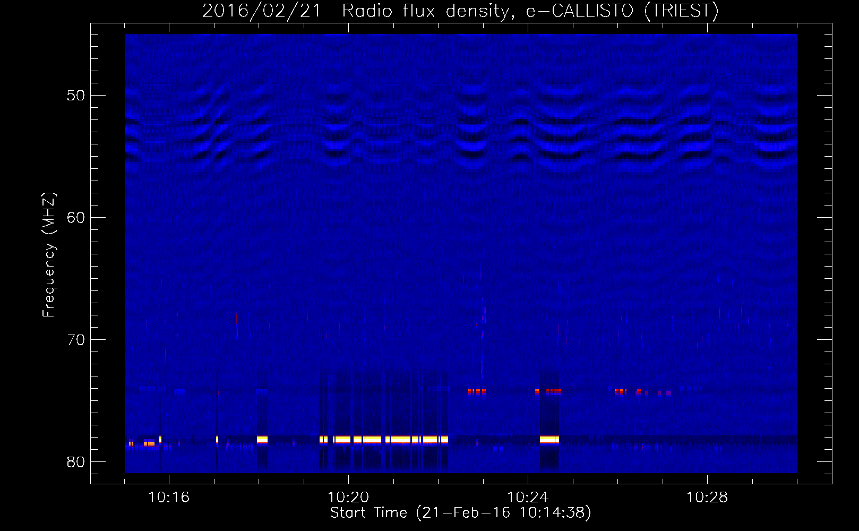
Task: Click the 10:16 time tick label
Action: click(169, 498)
